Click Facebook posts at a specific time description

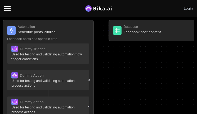[x=32, y=39]
